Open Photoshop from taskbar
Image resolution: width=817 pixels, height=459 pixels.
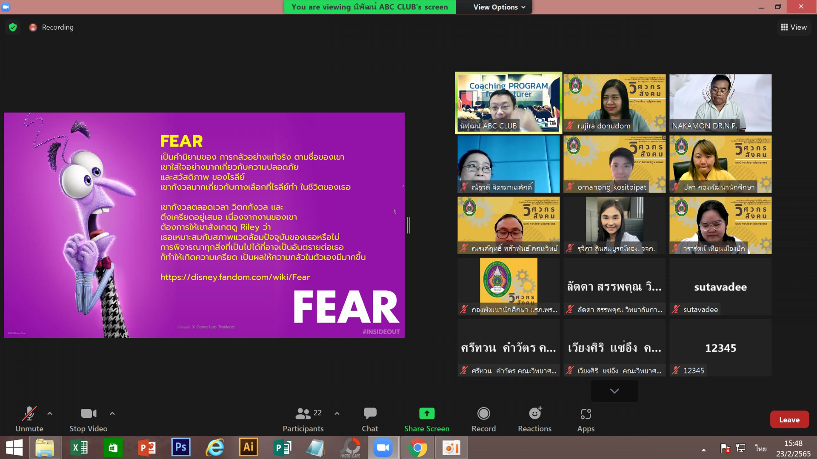click(x=181, y=448)
